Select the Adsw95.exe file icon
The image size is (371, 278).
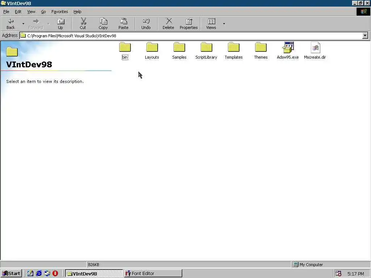coord(288,47)
